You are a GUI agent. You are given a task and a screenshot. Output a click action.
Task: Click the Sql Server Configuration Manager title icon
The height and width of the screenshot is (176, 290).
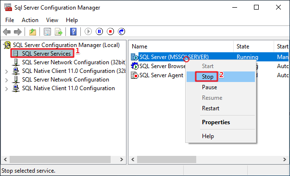click(8, 7)
